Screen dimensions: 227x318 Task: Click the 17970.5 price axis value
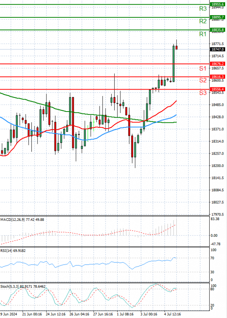point(218,214)
